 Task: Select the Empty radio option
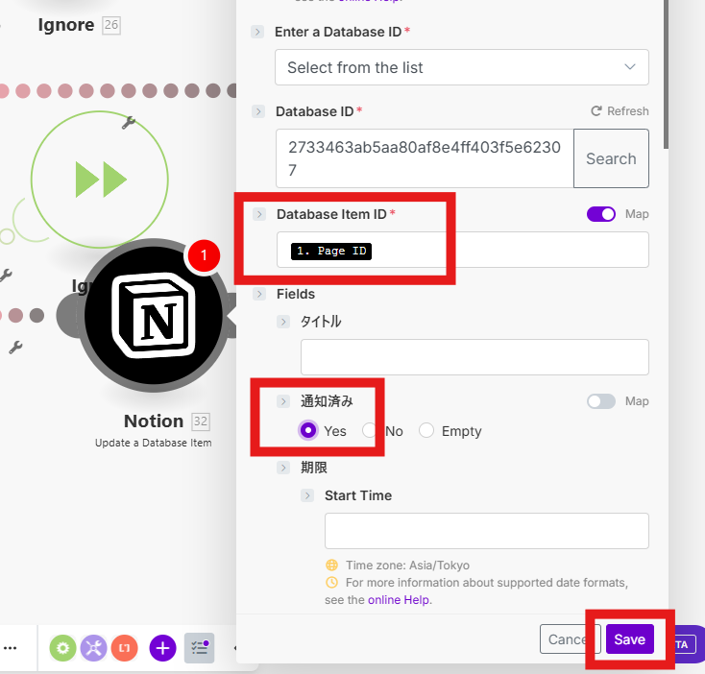[x=426, y=431]
